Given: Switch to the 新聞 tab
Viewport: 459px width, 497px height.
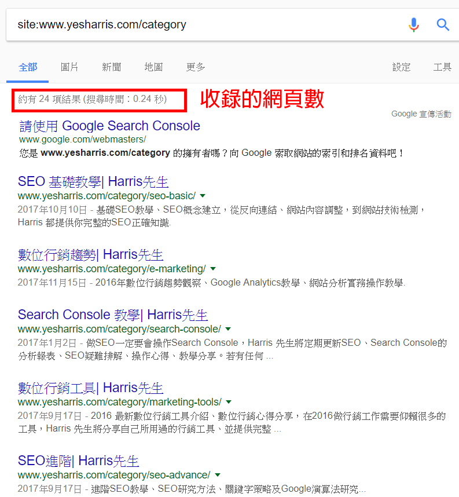Looking at the screenshot, I should coord(112,67).
